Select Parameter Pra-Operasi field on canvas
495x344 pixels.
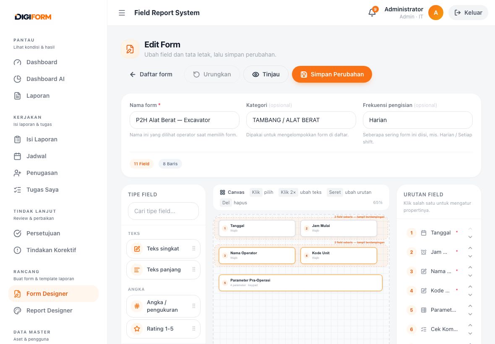point(300,283)
